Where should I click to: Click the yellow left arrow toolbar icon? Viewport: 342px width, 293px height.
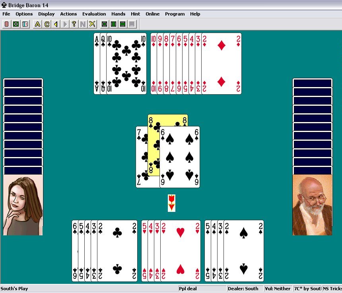pos(56,24)
